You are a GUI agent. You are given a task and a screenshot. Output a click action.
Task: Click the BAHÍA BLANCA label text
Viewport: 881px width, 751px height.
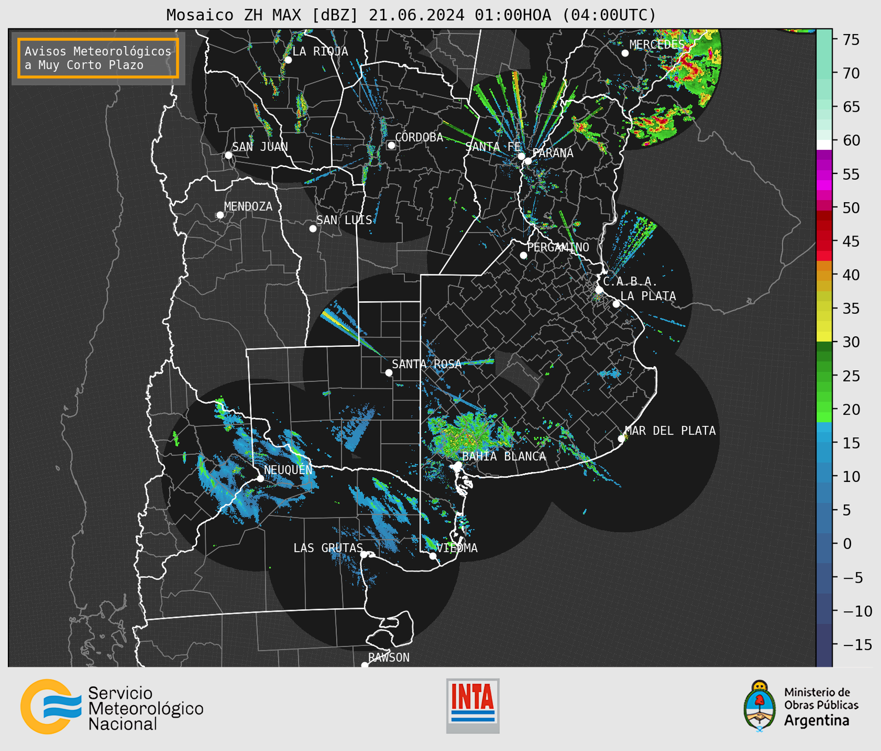coord(504,456)
